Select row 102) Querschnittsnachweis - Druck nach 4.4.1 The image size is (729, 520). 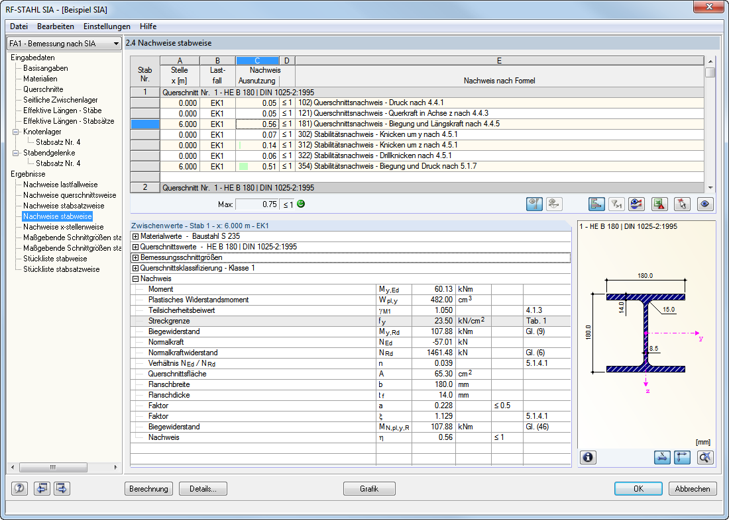tap(417, 103)
